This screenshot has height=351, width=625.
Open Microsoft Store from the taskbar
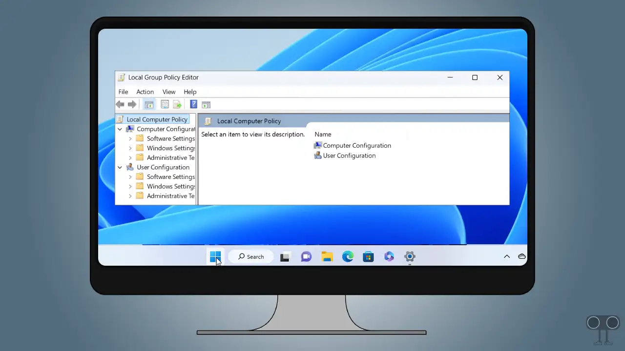point(368,256)
